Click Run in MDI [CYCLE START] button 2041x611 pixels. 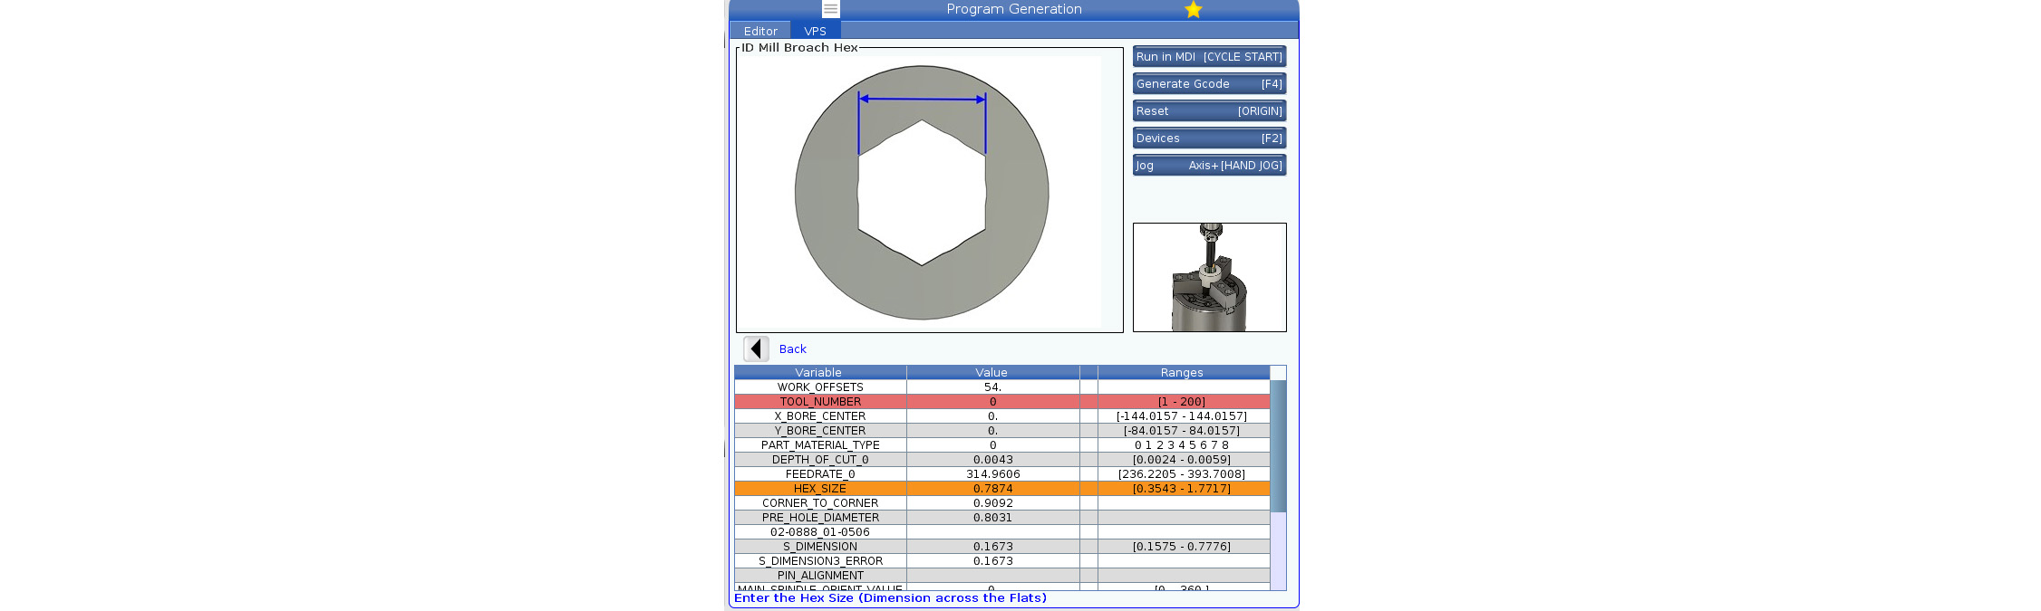point(1209,56)
